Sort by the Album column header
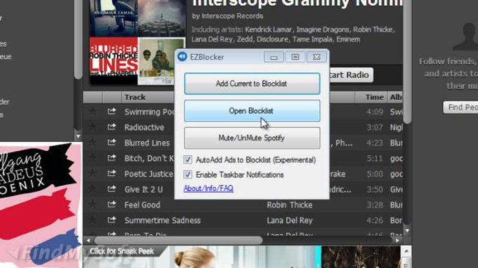The image size is (478, 268). 395,97
